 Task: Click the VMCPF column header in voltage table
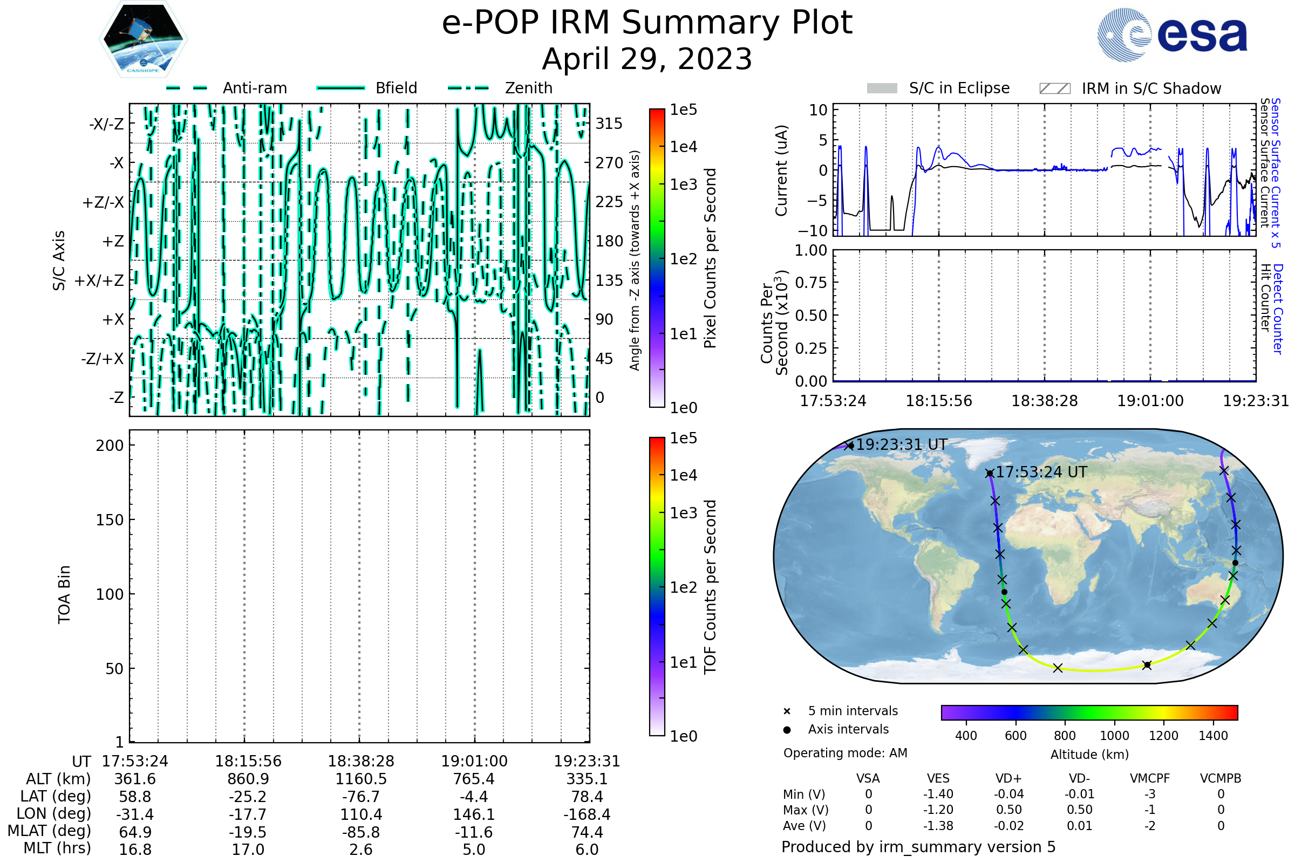(1150, 778)
